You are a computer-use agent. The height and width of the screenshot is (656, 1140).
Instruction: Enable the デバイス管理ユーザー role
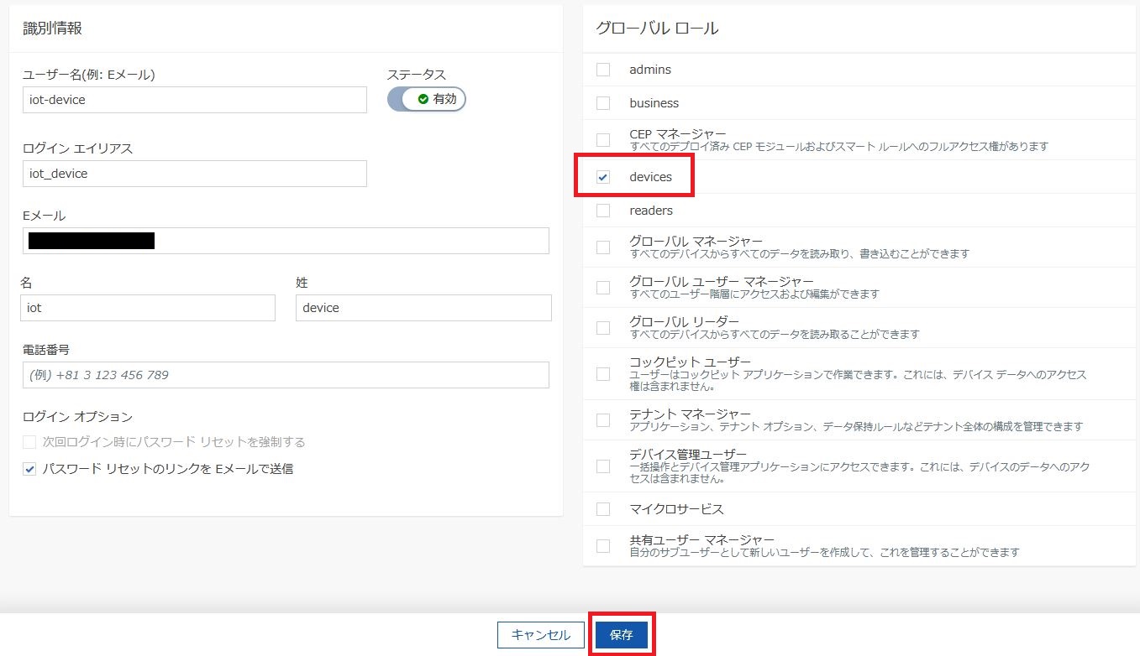(602, 466)
